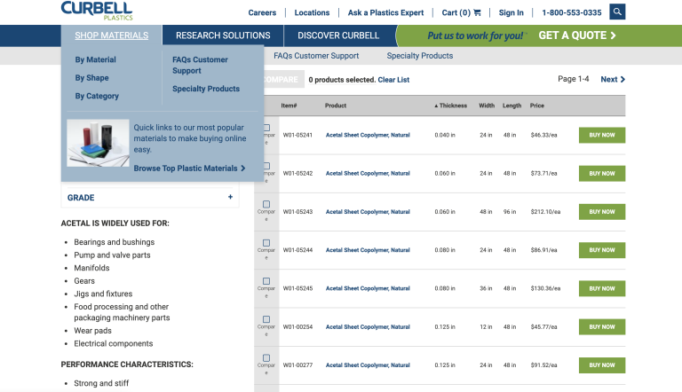The image size is (682, 392).
Task: Click Buy Now for item W01-05243
Action: pos(602,212)
